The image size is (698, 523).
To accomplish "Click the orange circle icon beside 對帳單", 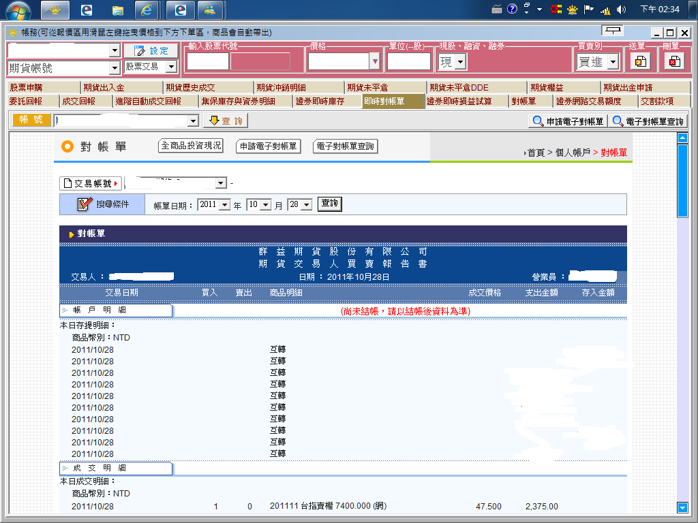I will (67, 146).
